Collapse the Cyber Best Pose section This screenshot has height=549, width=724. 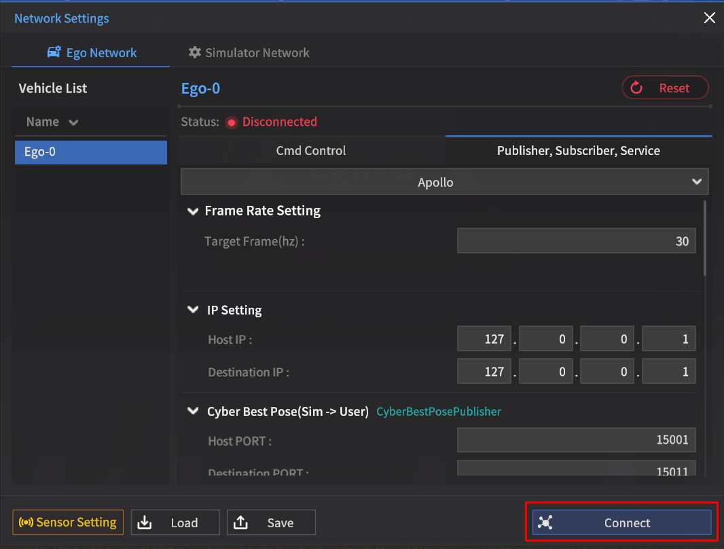pos(192,412)
